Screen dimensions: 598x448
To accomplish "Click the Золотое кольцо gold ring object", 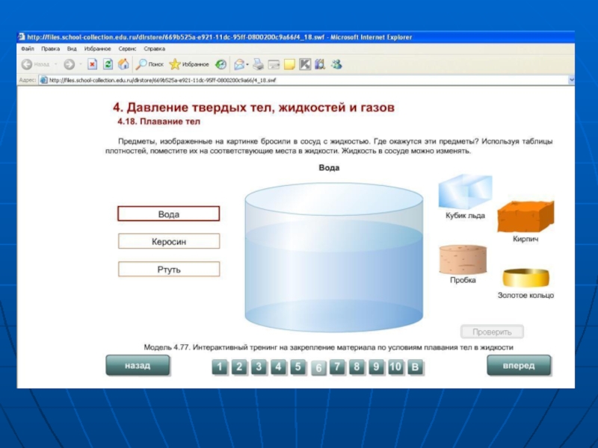I will 525,279.
